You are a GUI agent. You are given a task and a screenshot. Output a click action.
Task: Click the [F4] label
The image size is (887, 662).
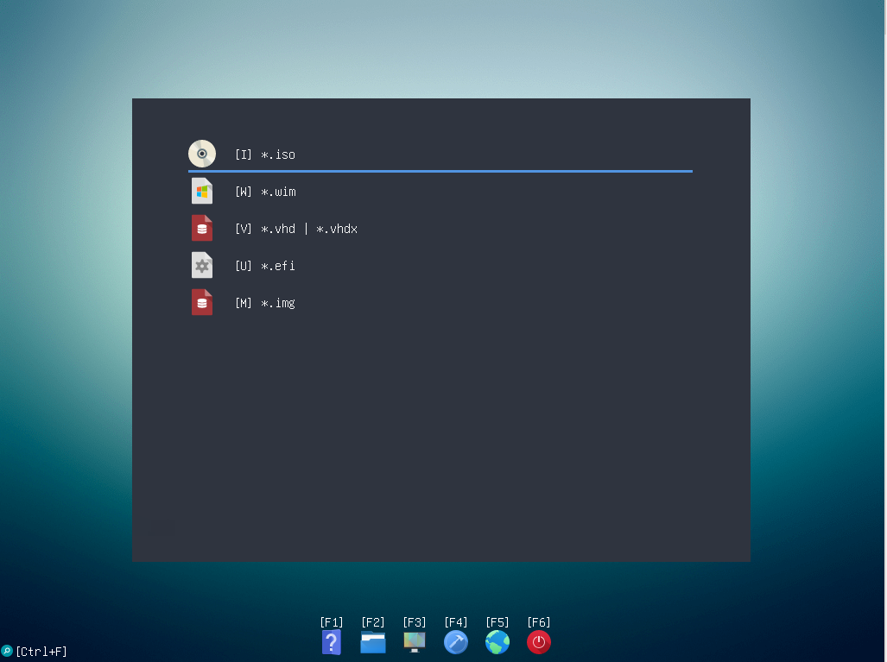456,621
